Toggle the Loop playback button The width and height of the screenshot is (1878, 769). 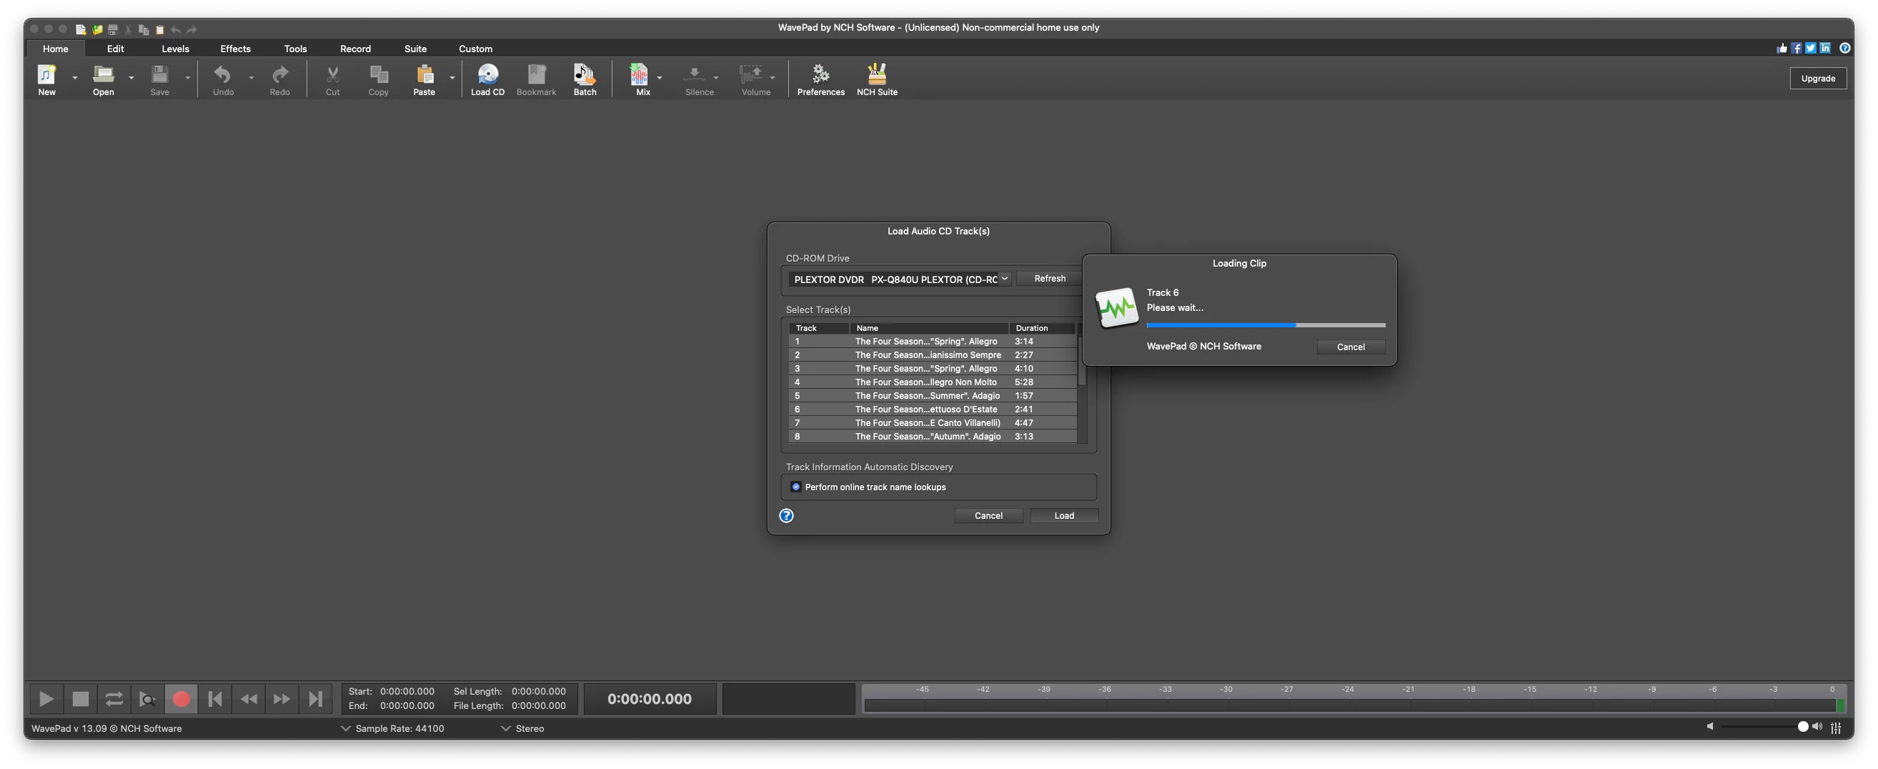pyautogui.click(x=114, y=698)
